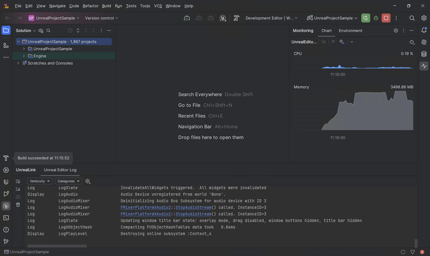Viewport: 430px width, 256px height.
Task: Show more tool windows (three dots)
Action: (x=6, y=57)
